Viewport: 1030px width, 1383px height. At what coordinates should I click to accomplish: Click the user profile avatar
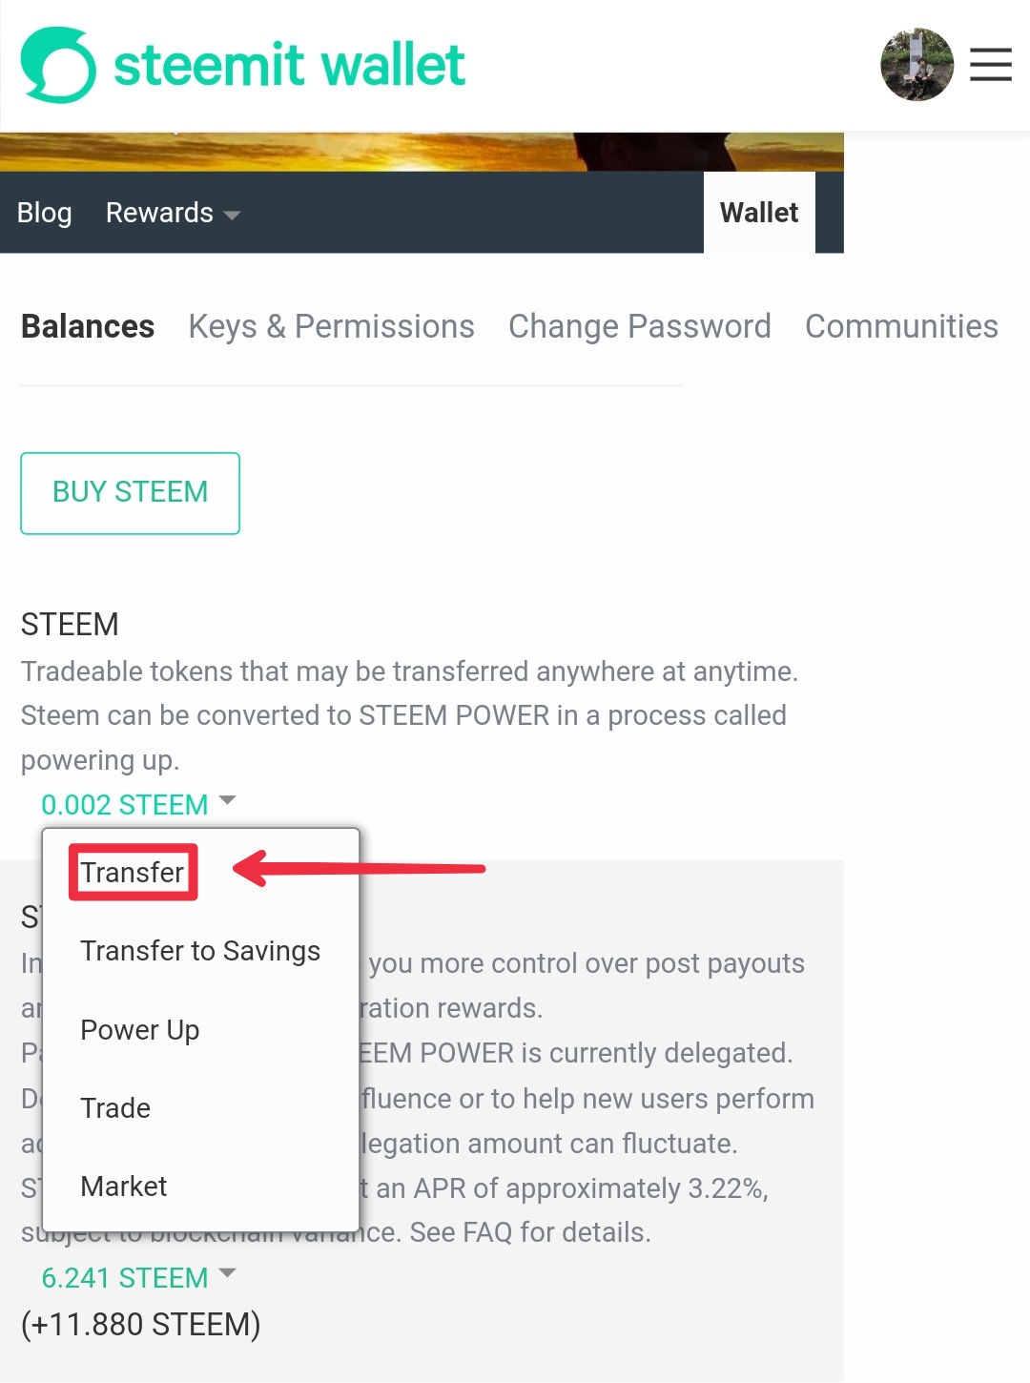tap(917, 65)
